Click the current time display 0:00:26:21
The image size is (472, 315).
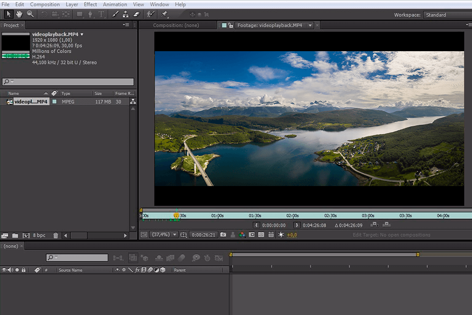pyautogui.click(x=203, y=235)
